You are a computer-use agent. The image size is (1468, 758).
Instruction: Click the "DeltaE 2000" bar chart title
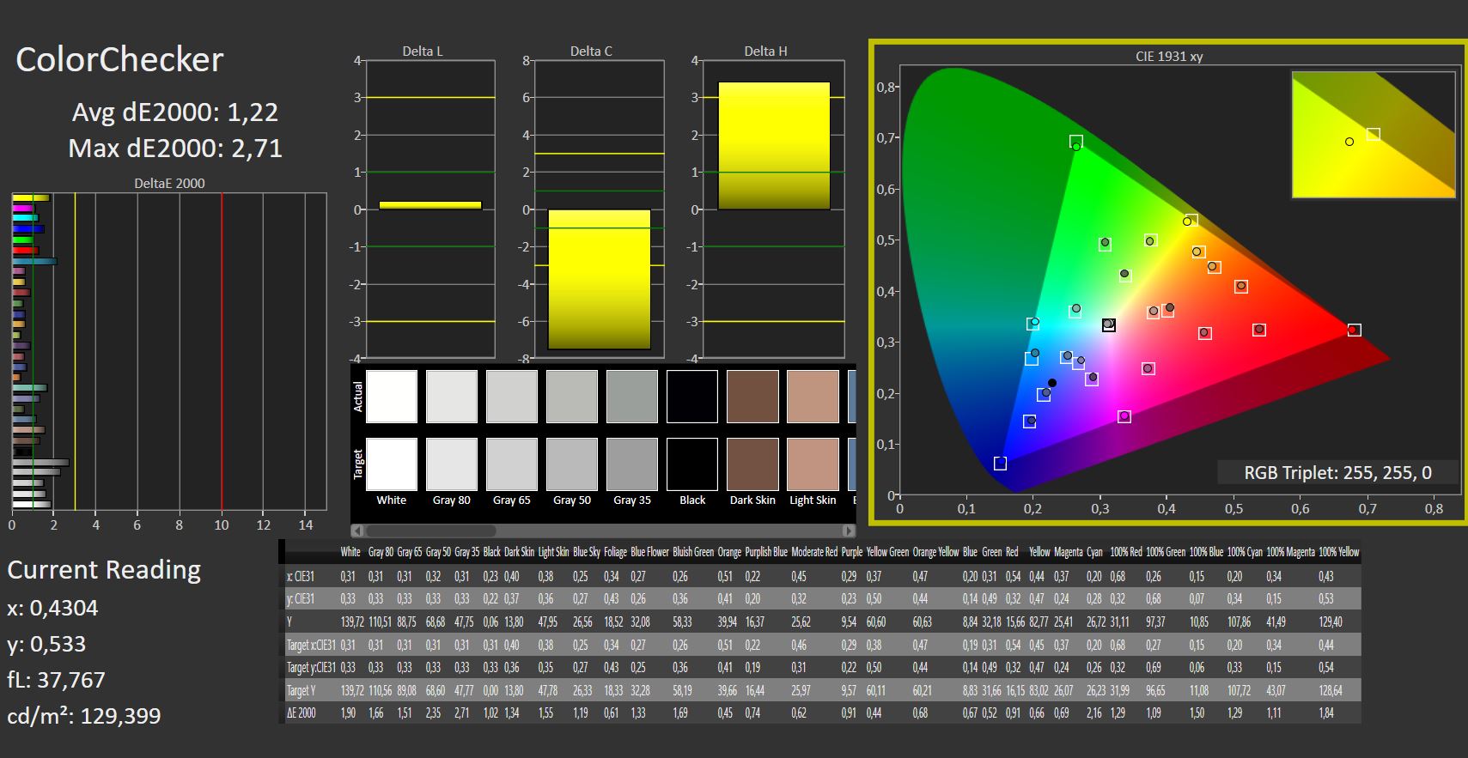[169, 183]
